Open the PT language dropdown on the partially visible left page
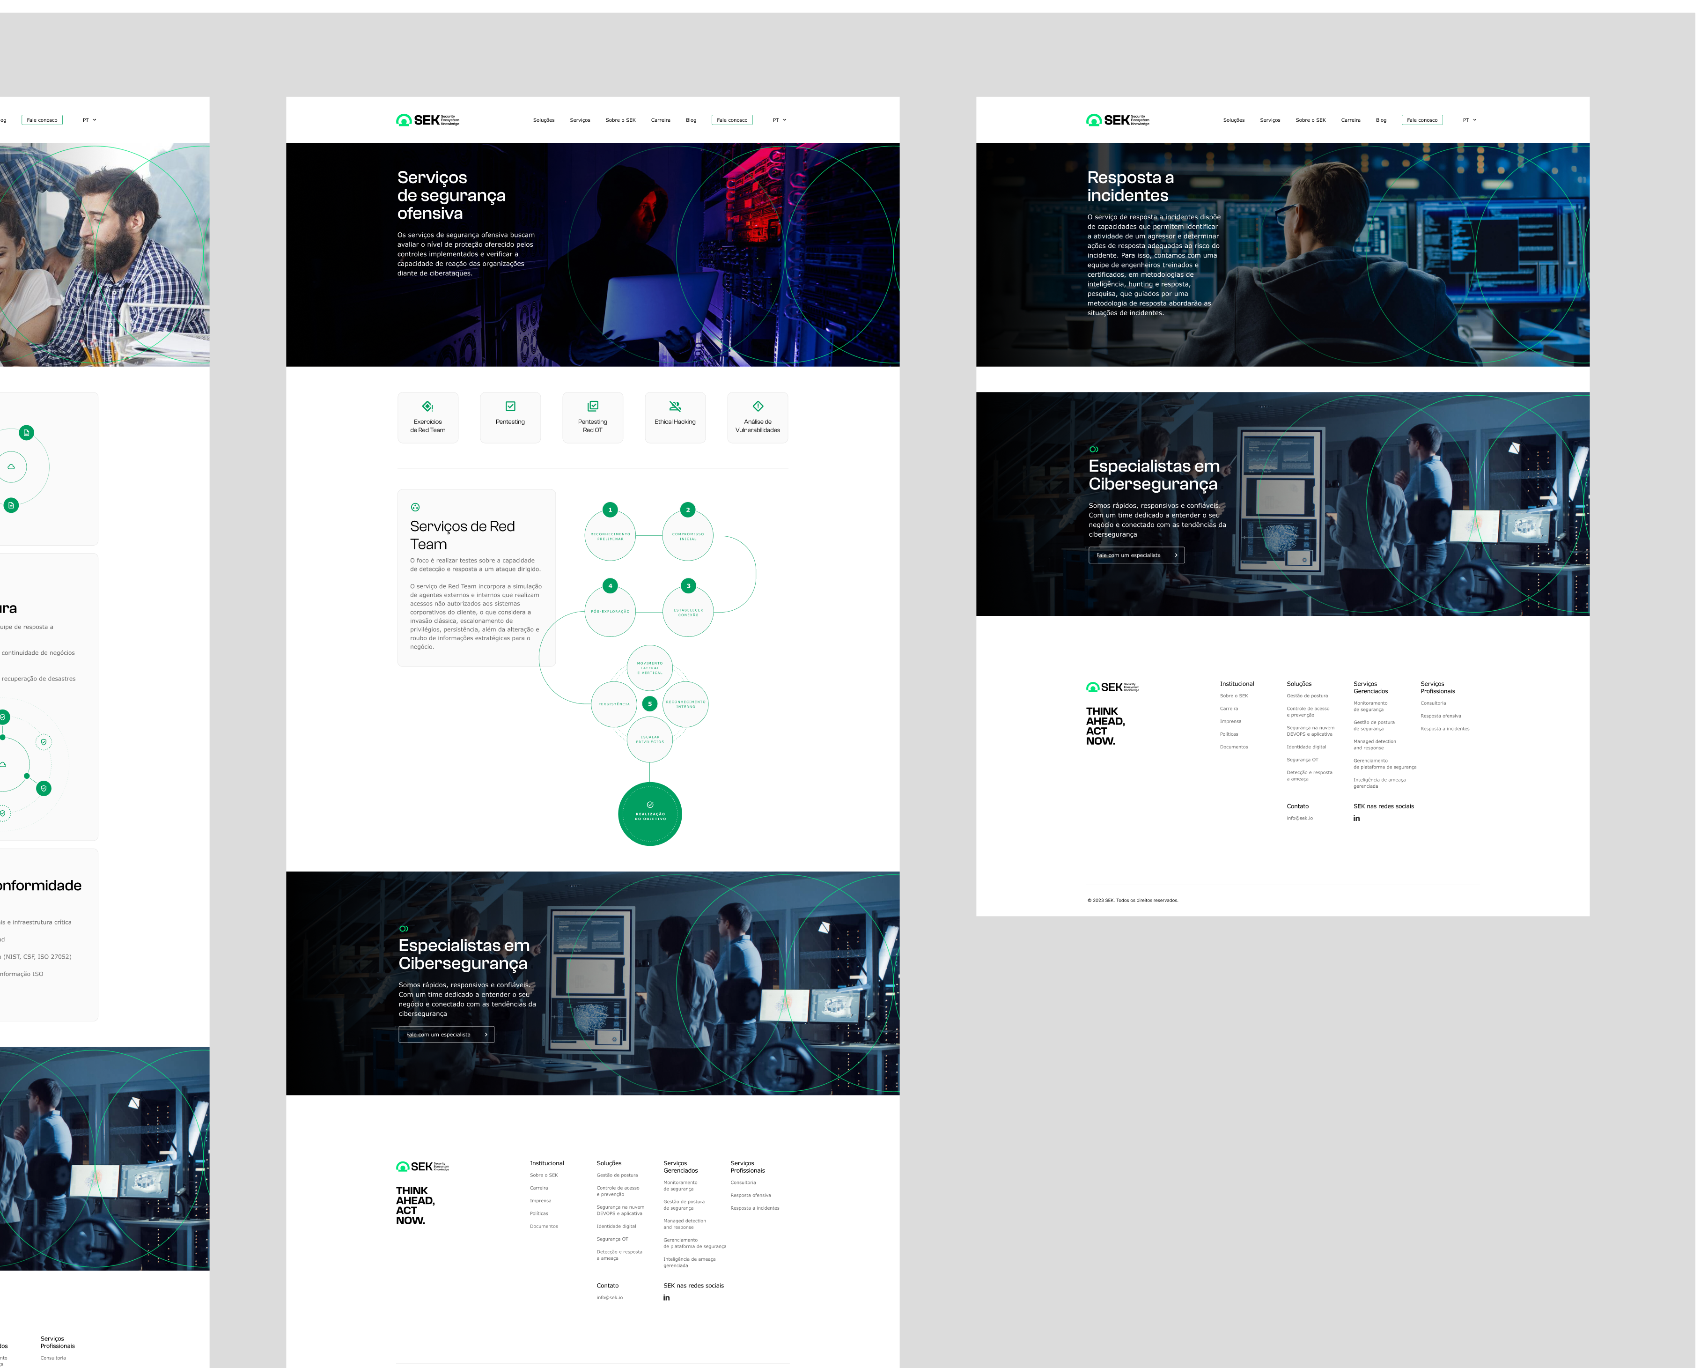The image size is (1708, 1368). (x=89, y=120)
